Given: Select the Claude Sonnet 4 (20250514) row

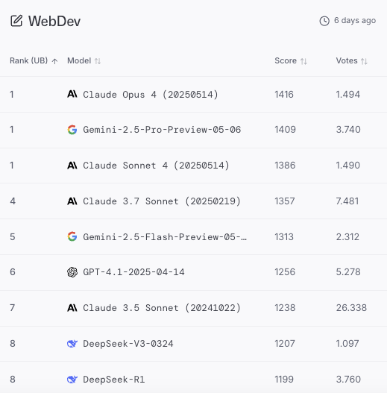Looking at the screenshot, I should [x=194, y=166].
